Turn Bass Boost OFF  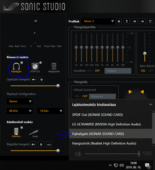pos(151,71)
